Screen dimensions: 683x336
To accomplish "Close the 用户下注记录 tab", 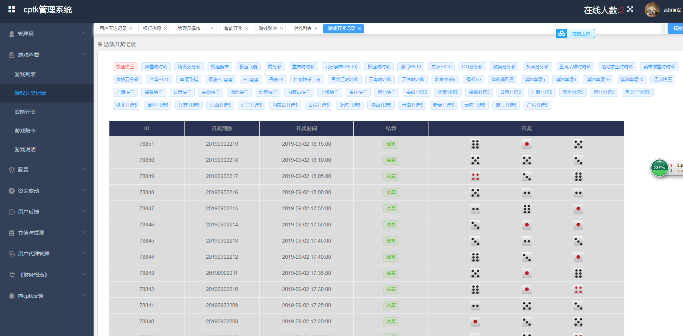I will tap(131, 29).
